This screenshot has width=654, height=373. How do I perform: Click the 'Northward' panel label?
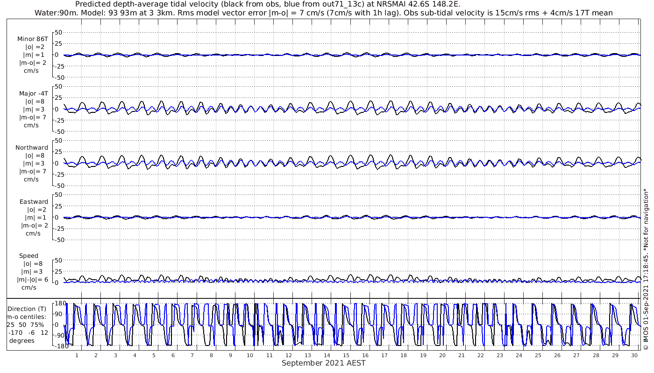[x=32, y=148]
